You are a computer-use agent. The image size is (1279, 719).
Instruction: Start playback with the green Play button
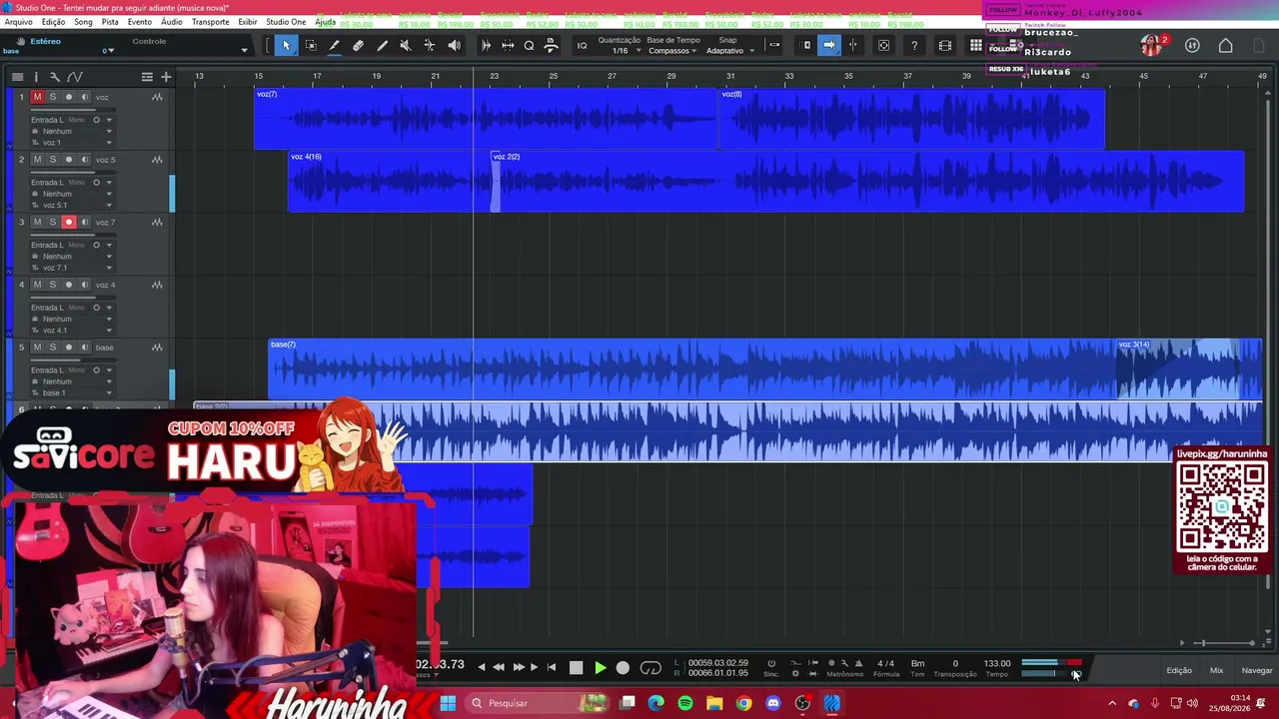coord(600,668)
